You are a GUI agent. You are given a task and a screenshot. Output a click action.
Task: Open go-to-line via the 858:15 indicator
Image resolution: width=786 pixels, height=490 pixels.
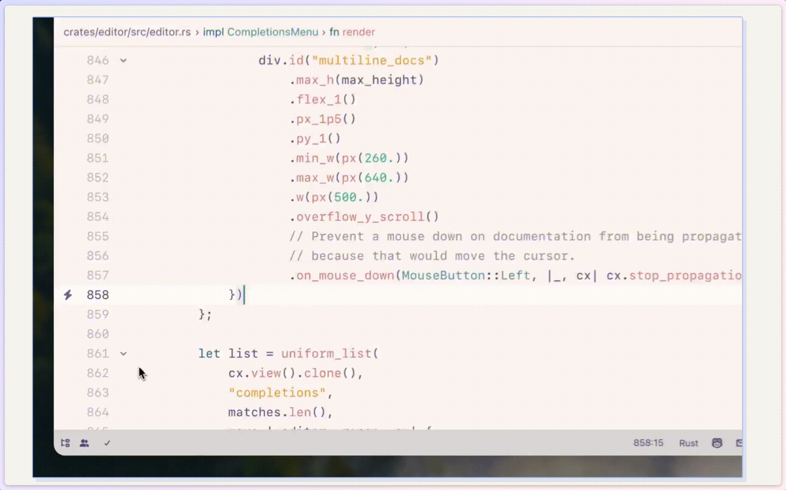point(648,443)
